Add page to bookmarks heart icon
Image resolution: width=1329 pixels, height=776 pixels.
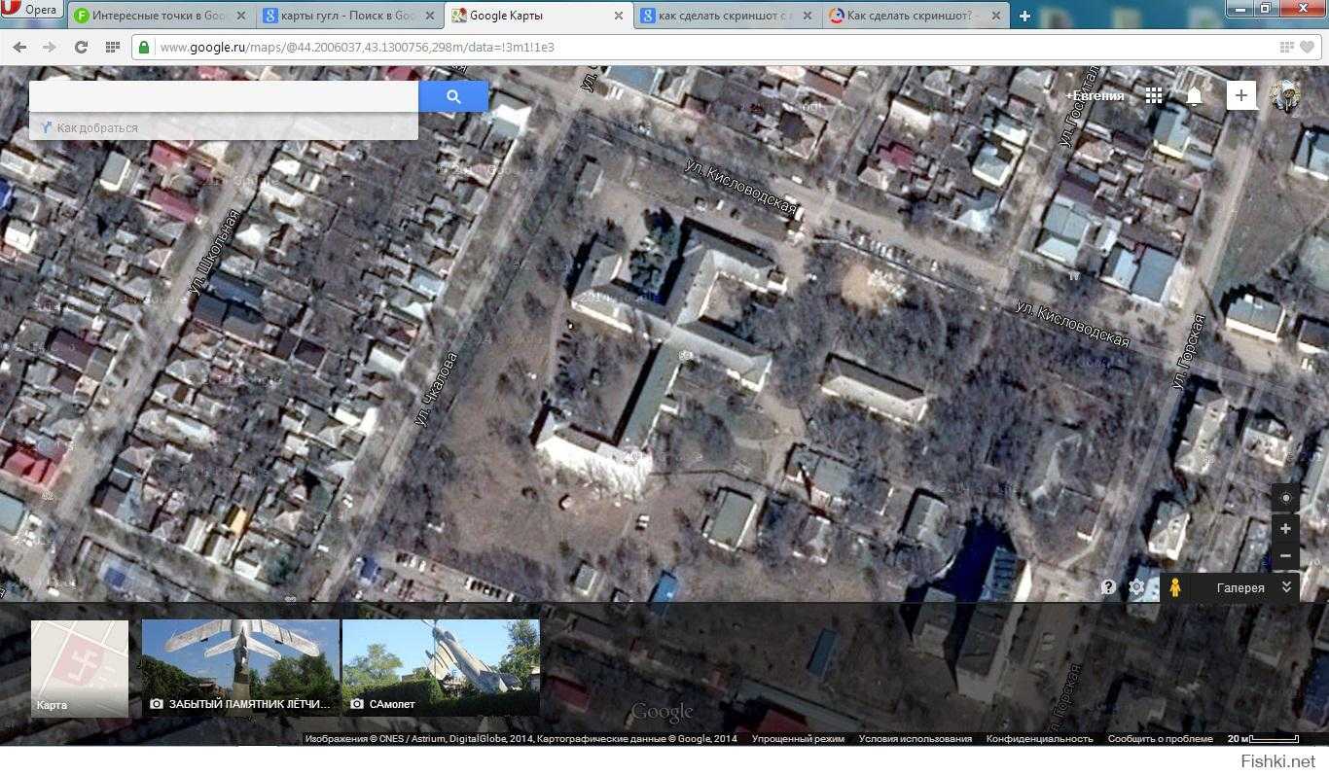coord(1308,47)
